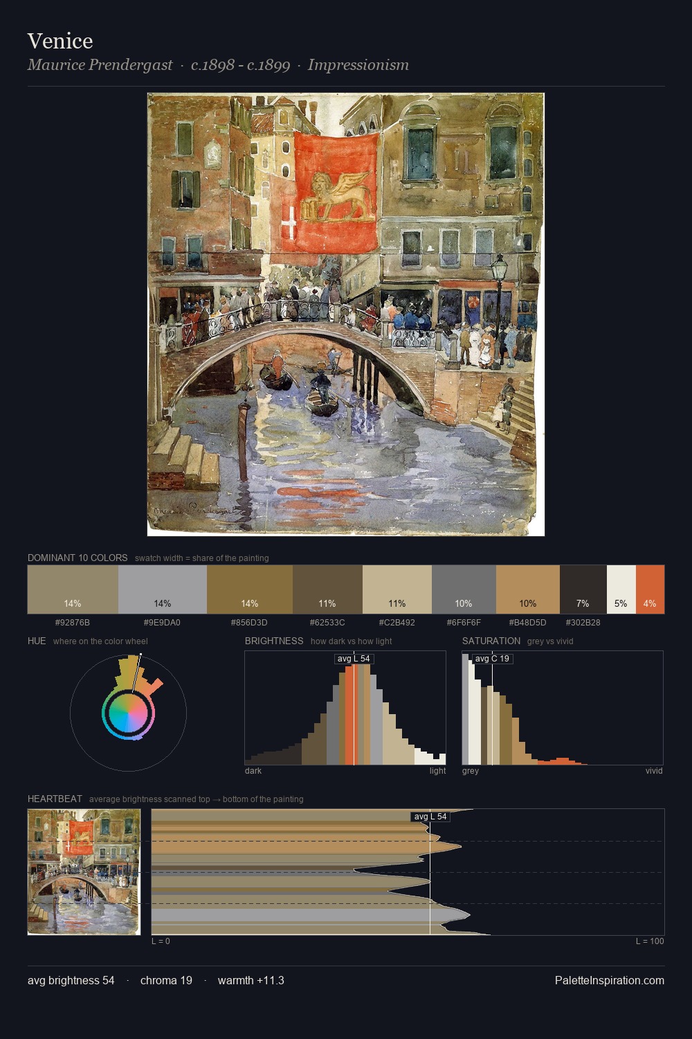Select the #856D3D brown swatch
692x1039 pixels.
tap(250, 589)
